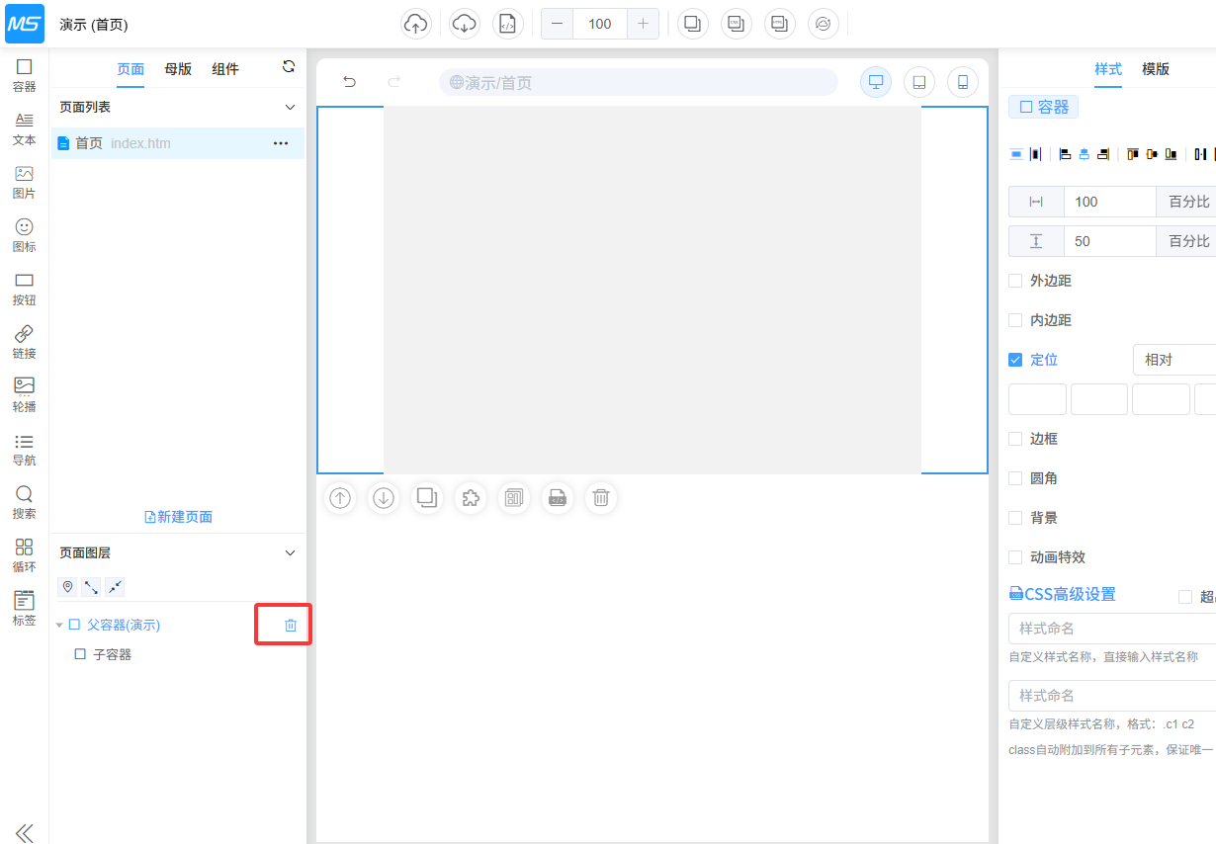The width and height of the screenshot is (1216, 844).
Task: Collapse the 页面列表 section chevron
Action: 290,107
